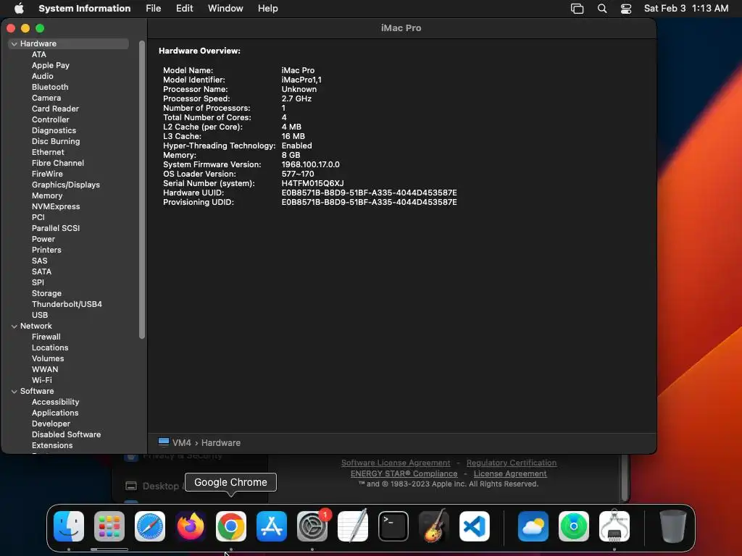The image size is (742, 556).
Task: Select Camera in the sidebar
Action: click(46, 98)
